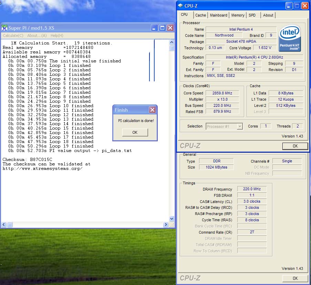Click the Rated FSB value 879.9 MHz

click(x=222, y=112)
